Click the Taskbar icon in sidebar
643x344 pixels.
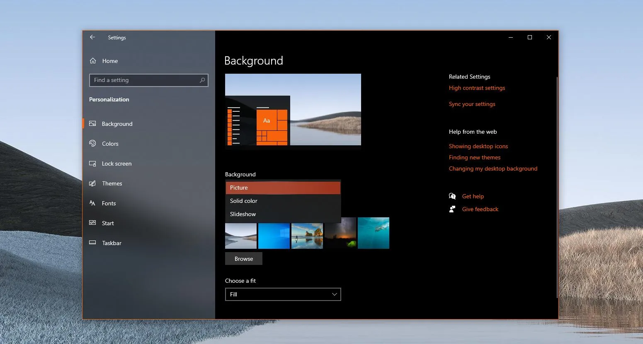pos(92,243)
